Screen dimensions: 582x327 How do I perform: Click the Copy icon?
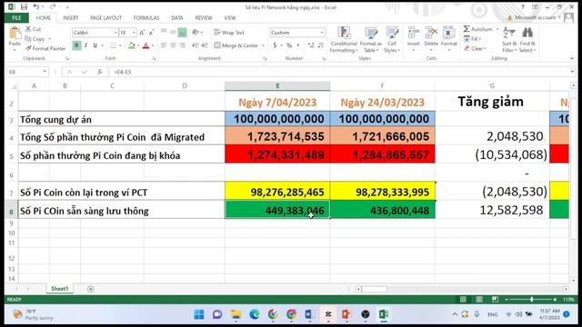point(28,38)
